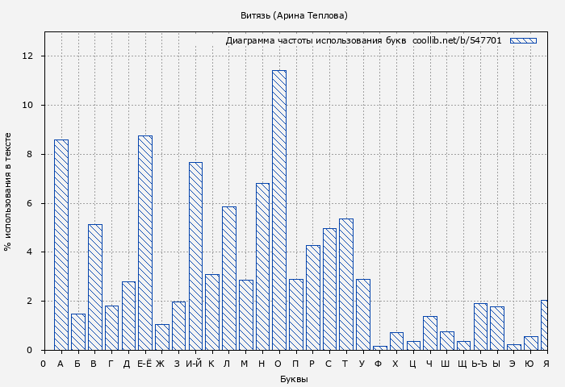This screenshot has height=387, width=565.
Task: Click the shortest bar for letter Ф
Action: tap(379, 347)
